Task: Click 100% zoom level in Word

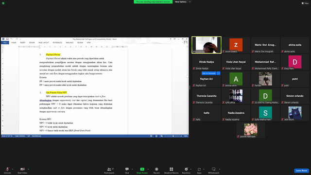Action: pyautogui.click(x=186, y=136)
